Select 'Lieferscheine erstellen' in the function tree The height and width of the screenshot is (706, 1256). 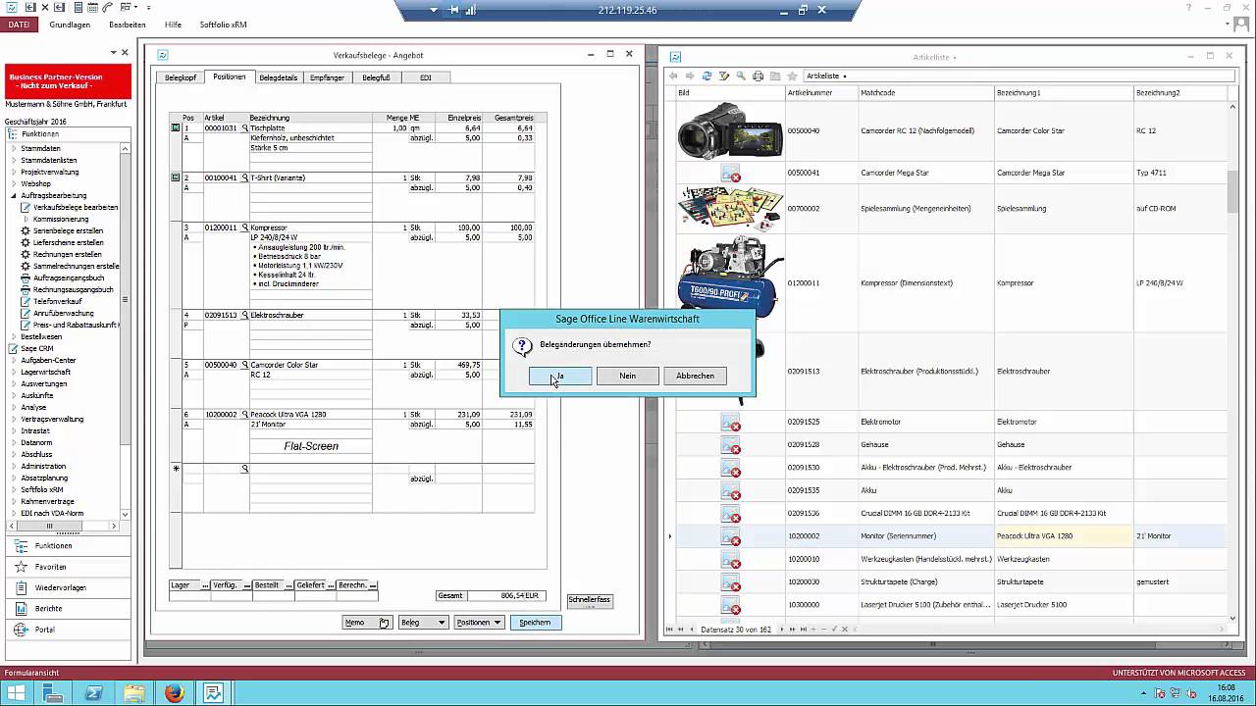point(68,243)
